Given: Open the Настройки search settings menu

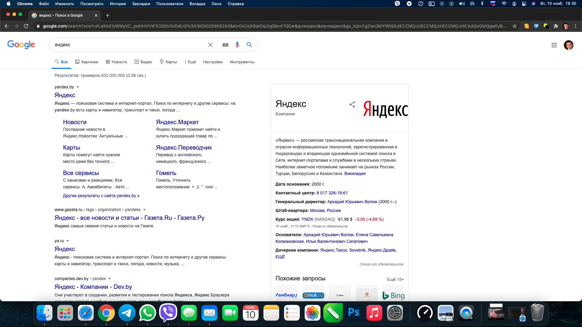Looking at the screenshot, I should (x=213, y=62).
